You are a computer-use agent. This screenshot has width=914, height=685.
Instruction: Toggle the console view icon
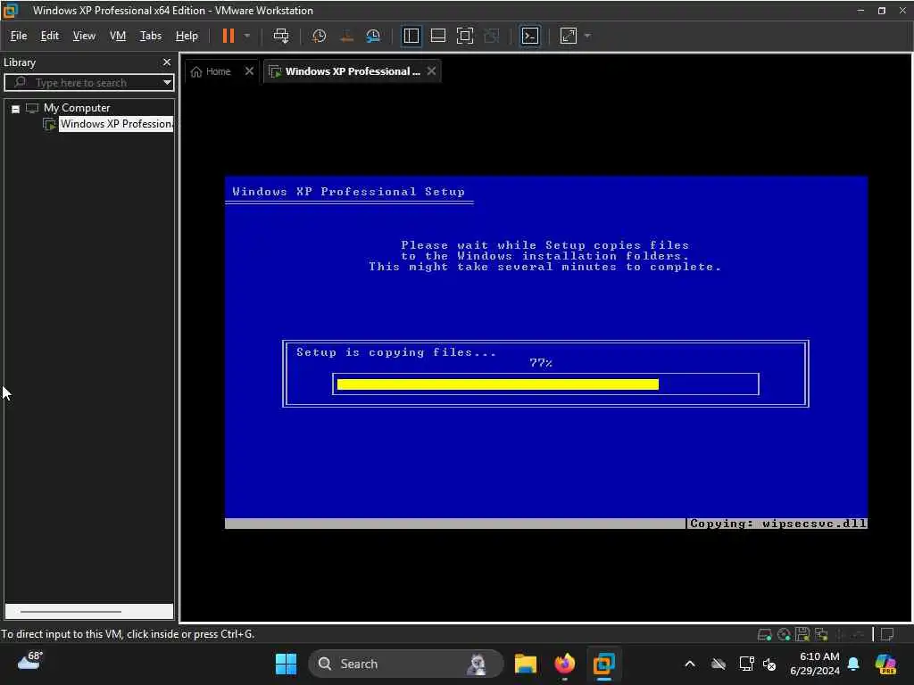[x=530, y=36]
